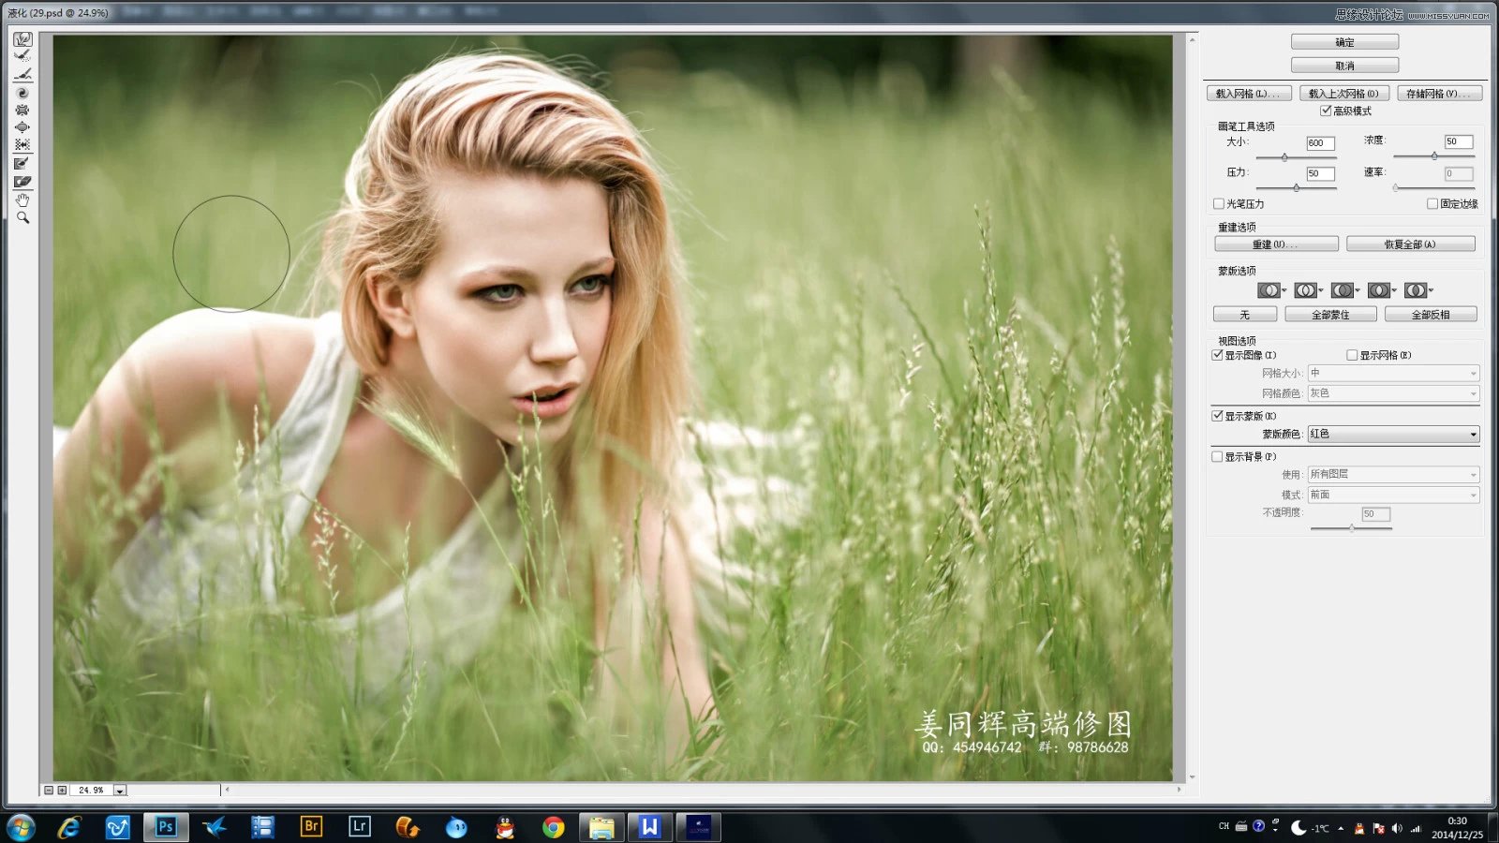Image resolution: width=1499 pixels, height=843 pixels.
Task: Switch to the Thaw Mask tool
Action: tap(22, 182)
